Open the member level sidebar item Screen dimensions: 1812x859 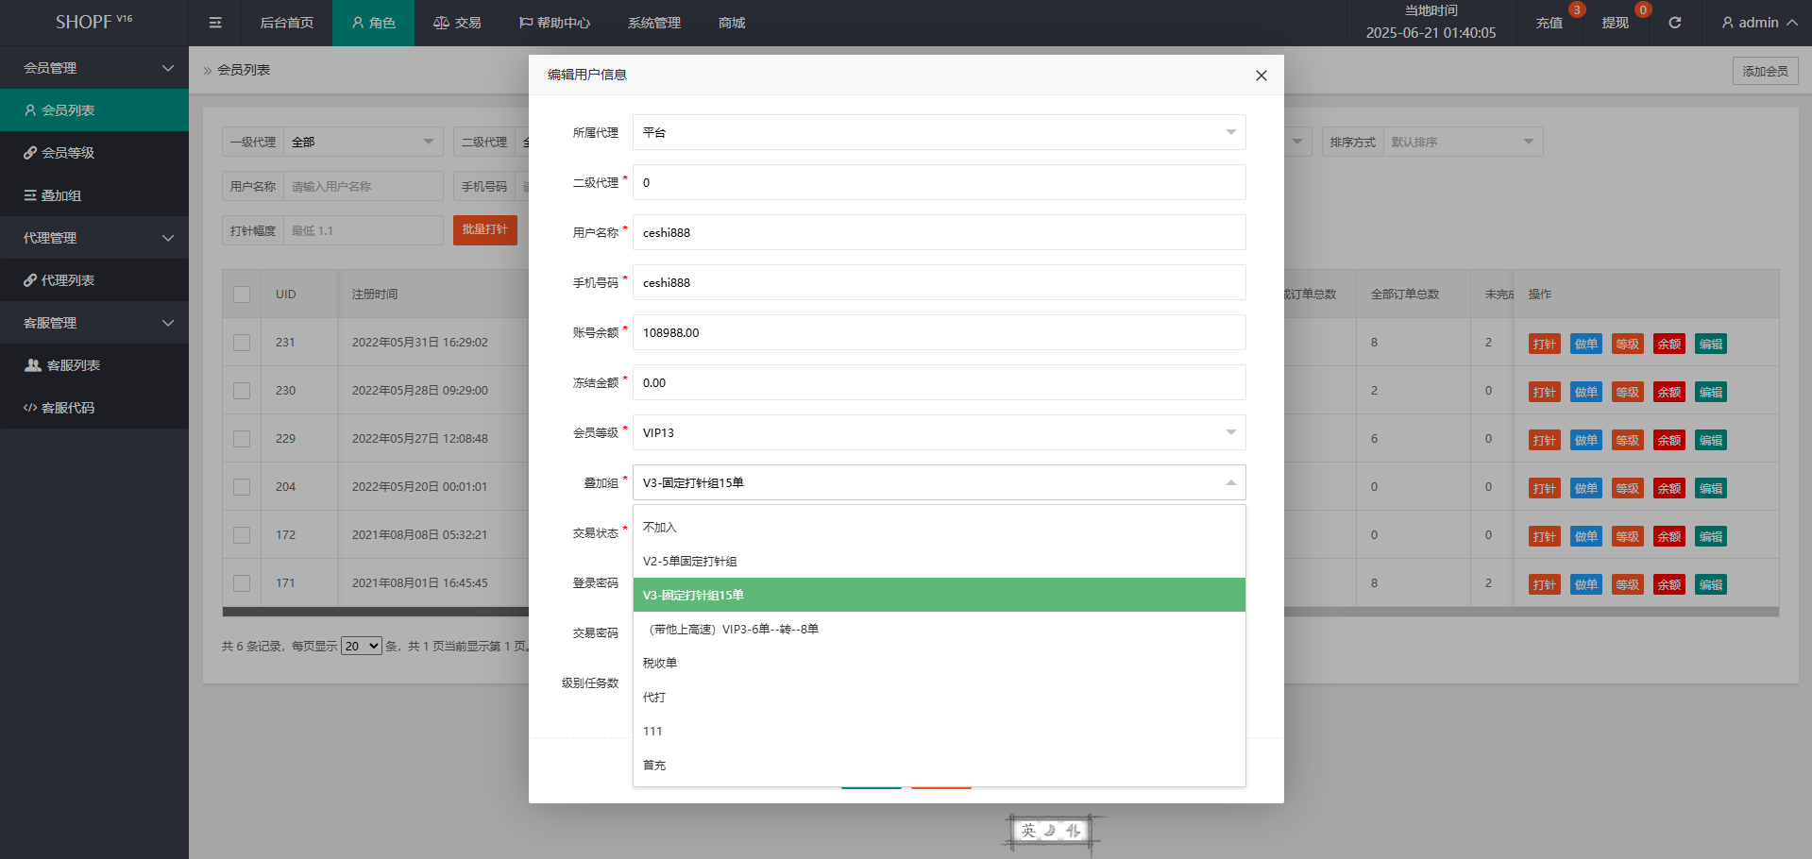(x=68, y=153)
